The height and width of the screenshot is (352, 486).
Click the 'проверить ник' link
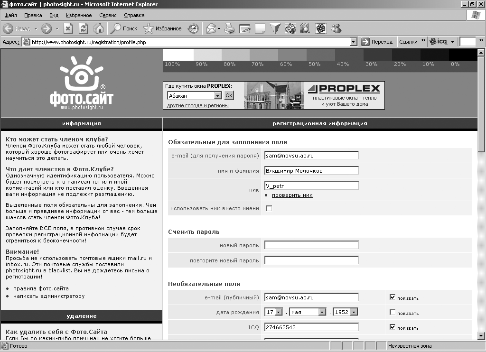tap(292, 195)
